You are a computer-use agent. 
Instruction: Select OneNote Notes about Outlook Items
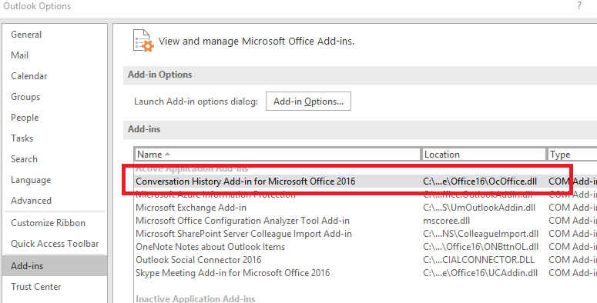(365, 247)
